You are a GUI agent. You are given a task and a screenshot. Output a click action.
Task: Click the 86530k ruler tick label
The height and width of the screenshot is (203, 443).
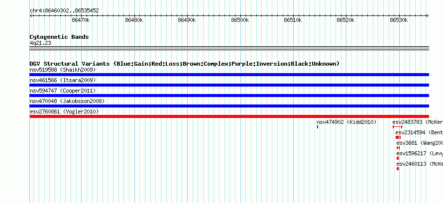(399, 20)
